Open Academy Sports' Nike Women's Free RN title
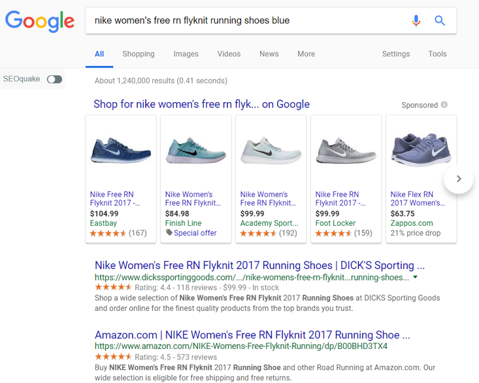 tap(268, 198)
